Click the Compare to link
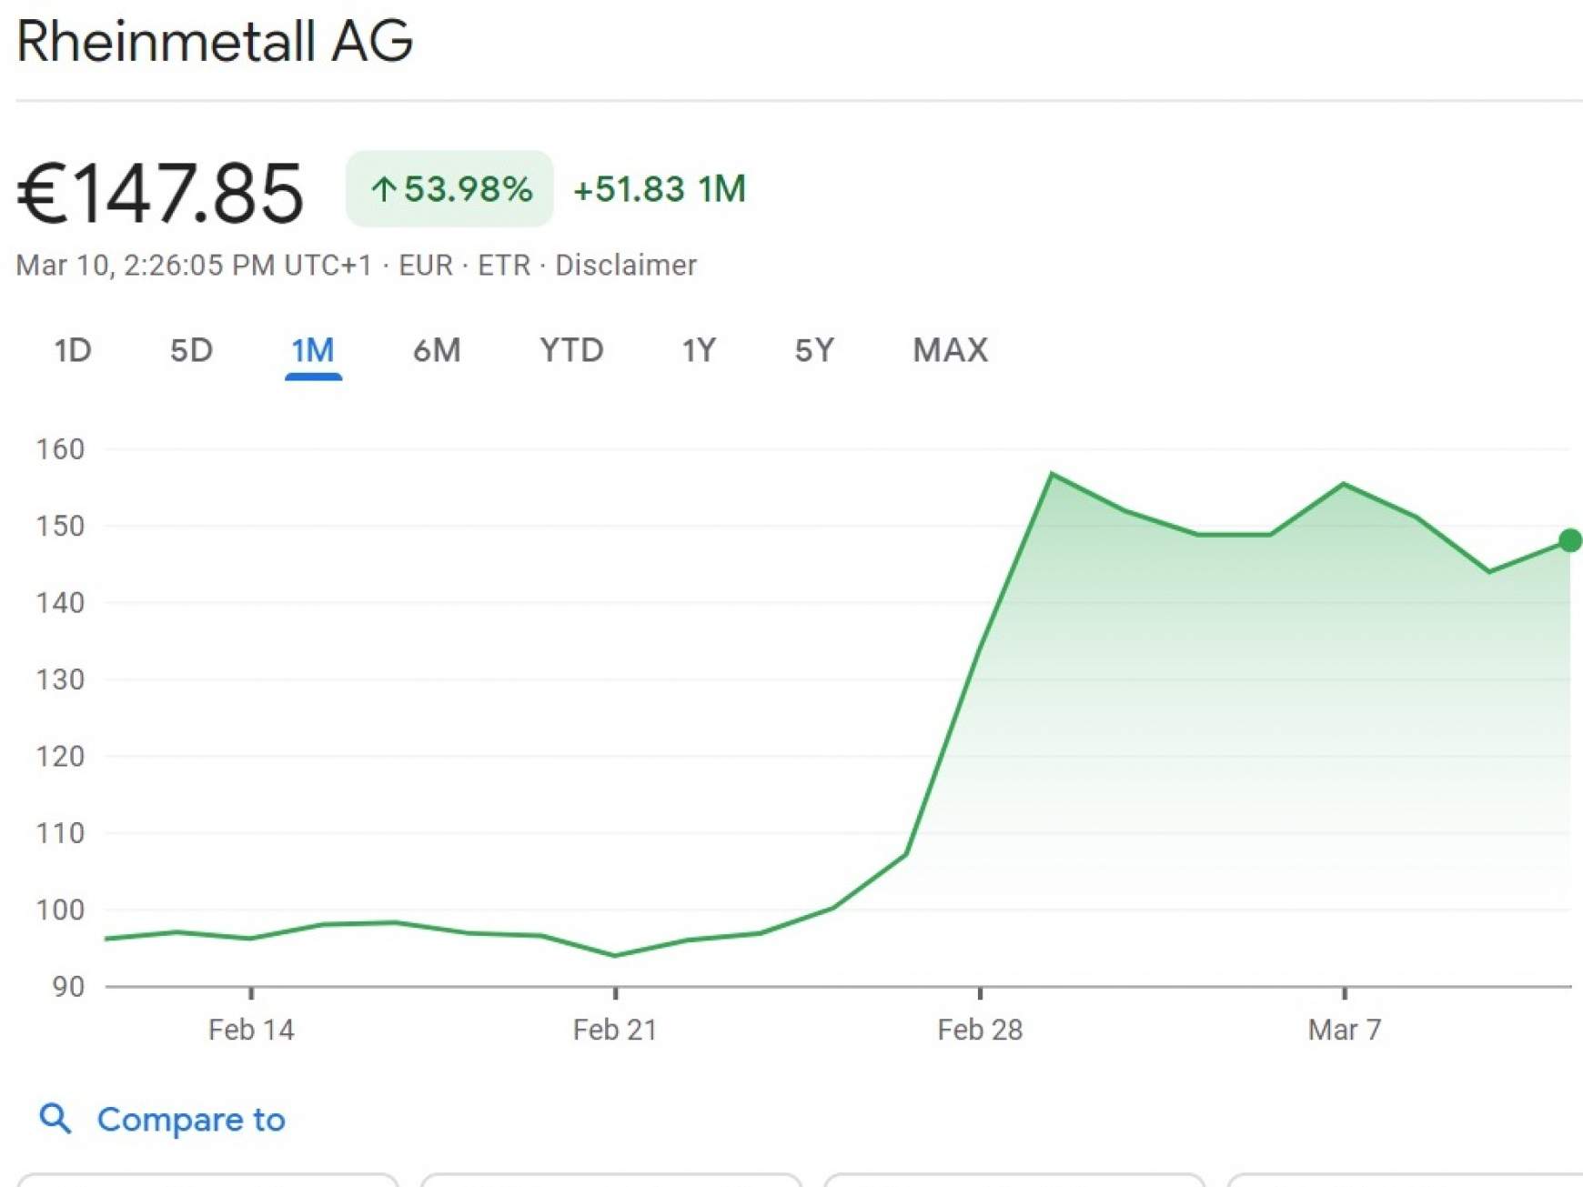Viewport: 1583px width, 1187px height. coord(191,1120)
